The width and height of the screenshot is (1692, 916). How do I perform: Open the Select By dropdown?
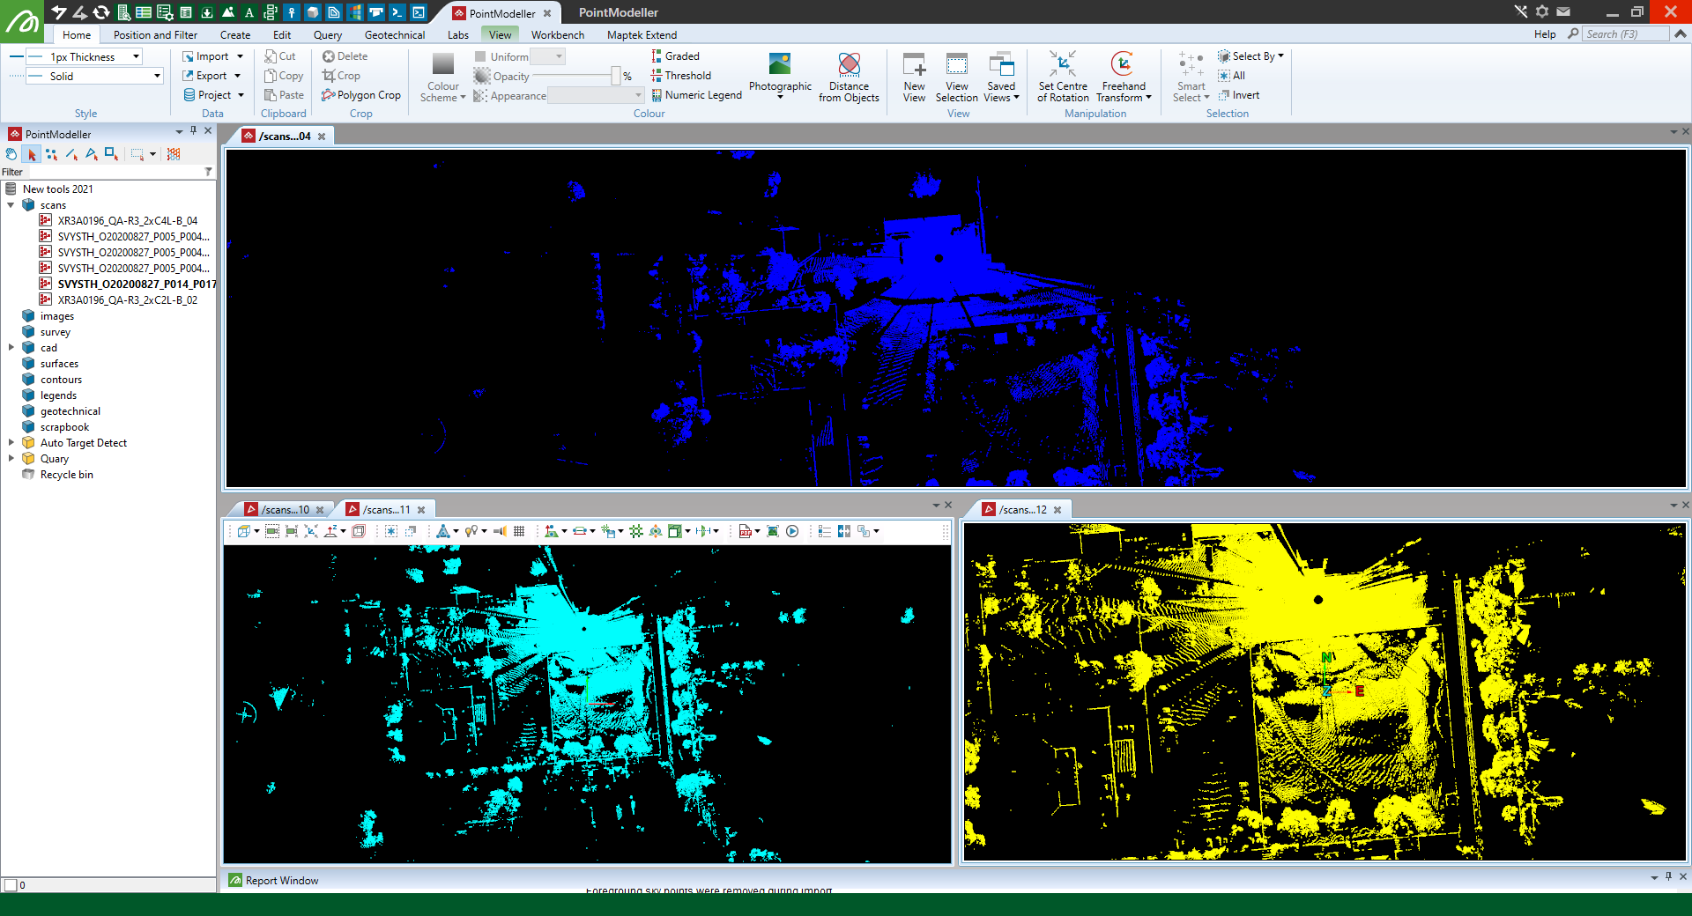[1251, 56]
